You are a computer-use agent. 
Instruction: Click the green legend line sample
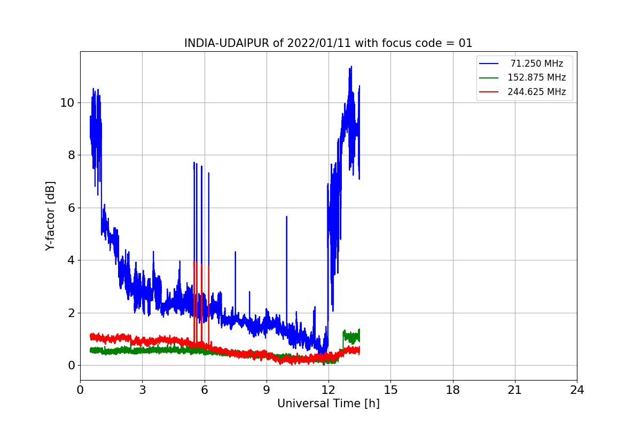pyautogui.click(x=489, y=78)
